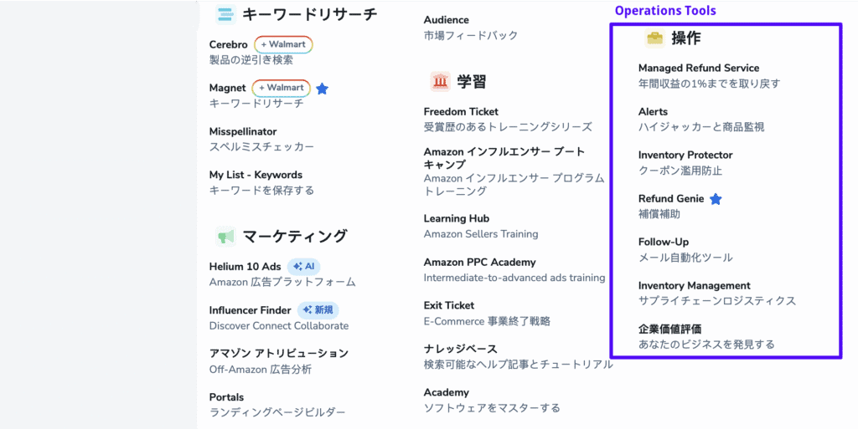
Task: Click the マーケティング megaphone icon
Action: pos(225,237)
